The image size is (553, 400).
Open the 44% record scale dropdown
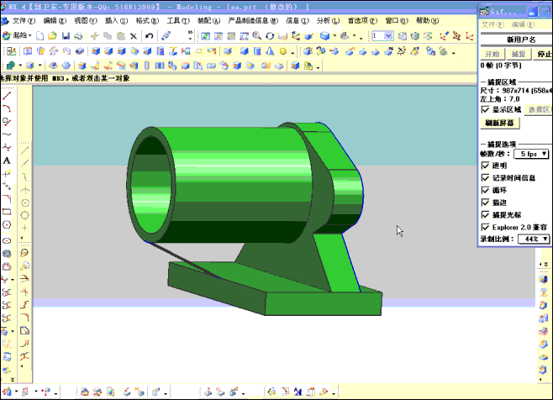534,239
